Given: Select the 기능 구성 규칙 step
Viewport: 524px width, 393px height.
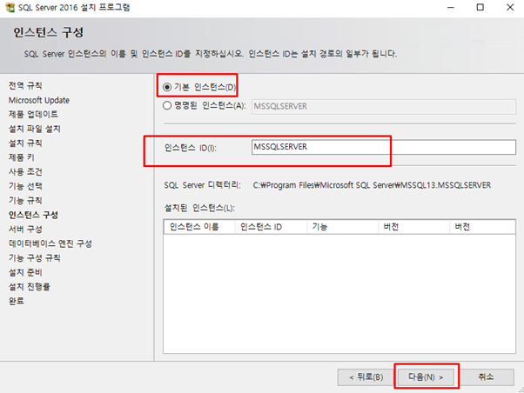Looking at the screenshot, I should coord(35,257).
